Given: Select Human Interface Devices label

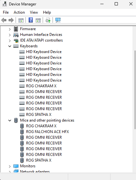Looking at the screenshot, I should click(x=41, y=35).
